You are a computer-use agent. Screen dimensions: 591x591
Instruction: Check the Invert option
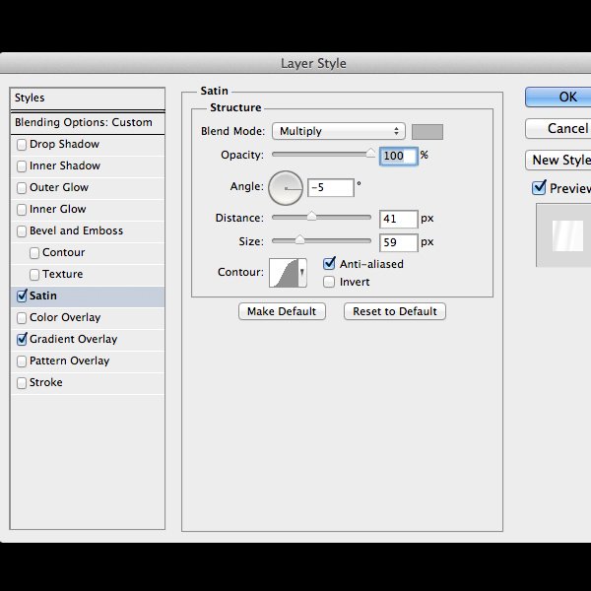tap(329, 282)
